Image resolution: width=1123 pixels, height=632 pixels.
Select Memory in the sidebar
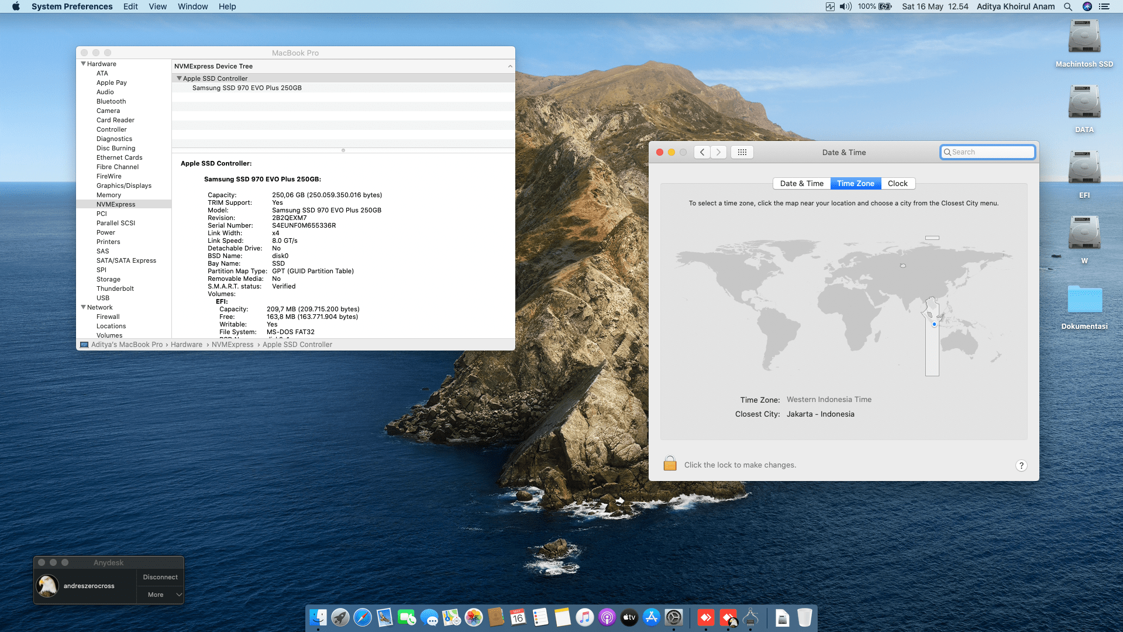[x=109, y=195]
